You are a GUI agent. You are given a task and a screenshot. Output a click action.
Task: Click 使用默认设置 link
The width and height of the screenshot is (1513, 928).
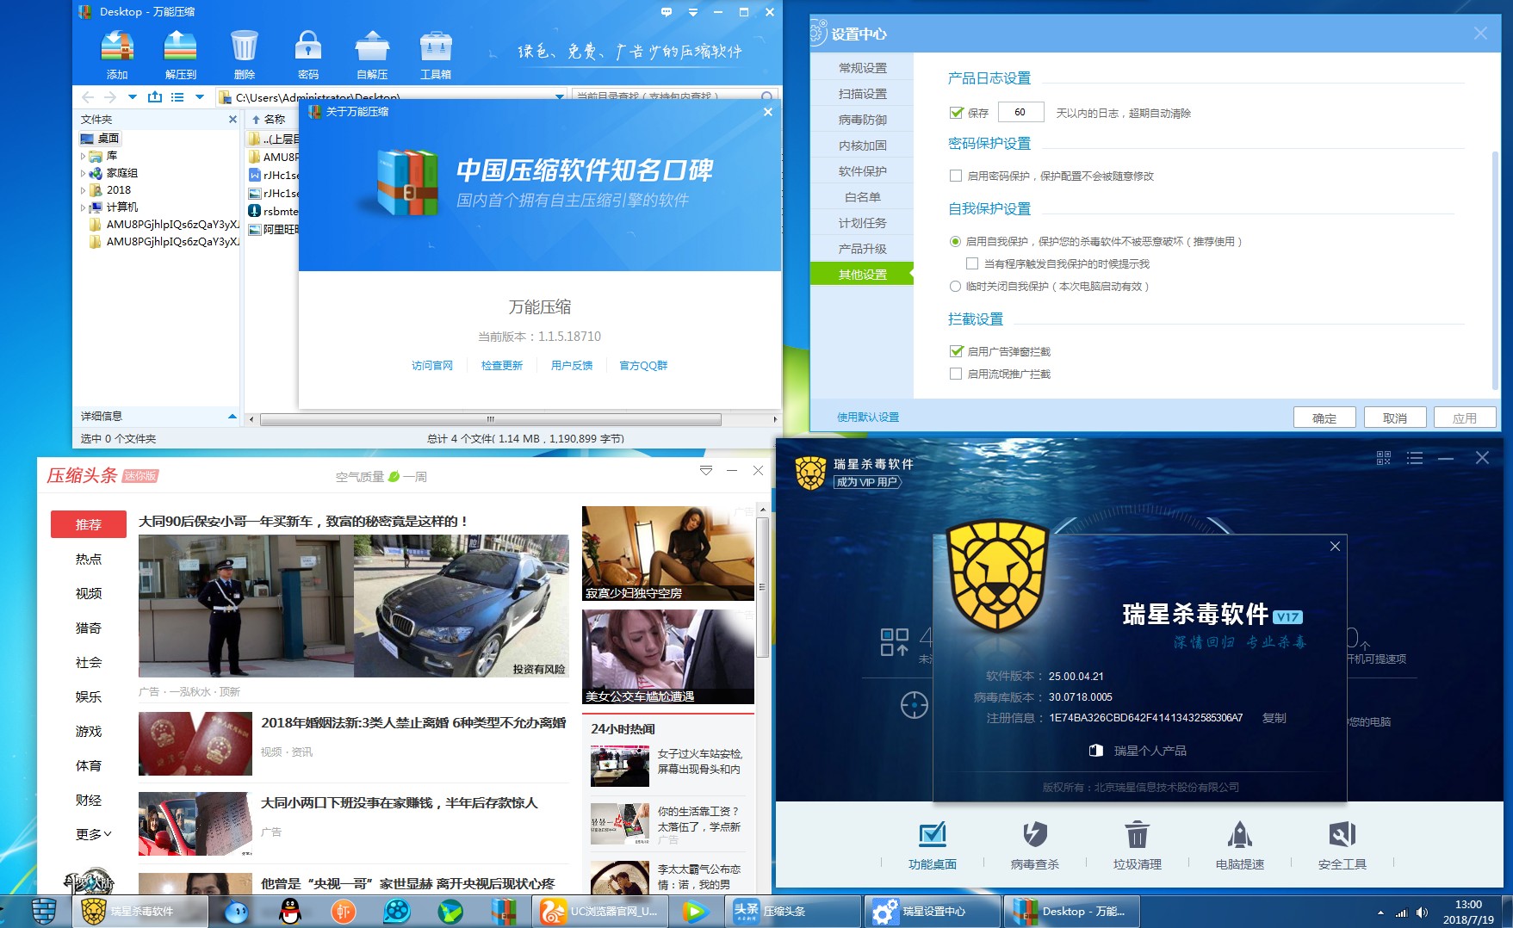pos(868,418)
